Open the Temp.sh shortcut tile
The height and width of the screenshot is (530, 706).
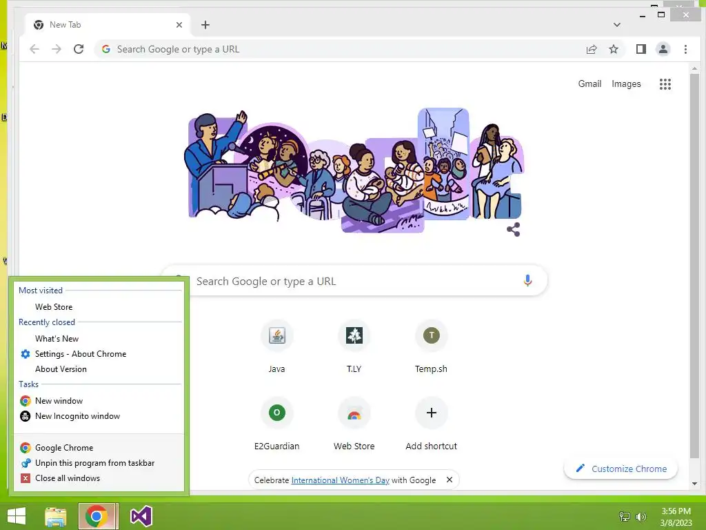(432, 347)
